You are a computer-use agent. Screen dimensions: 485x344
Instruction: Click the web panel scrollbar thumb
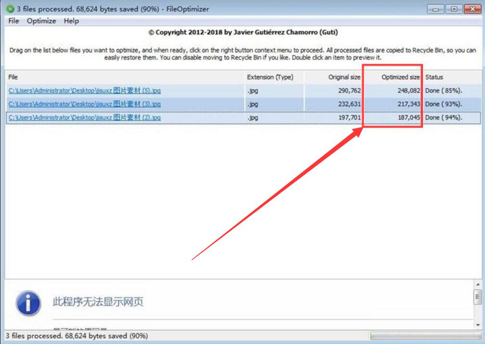point(478,297)
